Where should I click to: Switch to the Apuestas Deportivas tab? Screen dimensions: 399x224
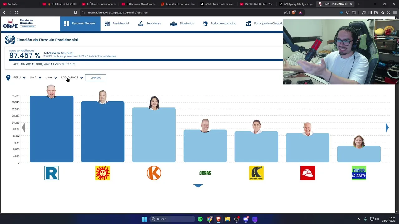(x=178, y=4)
